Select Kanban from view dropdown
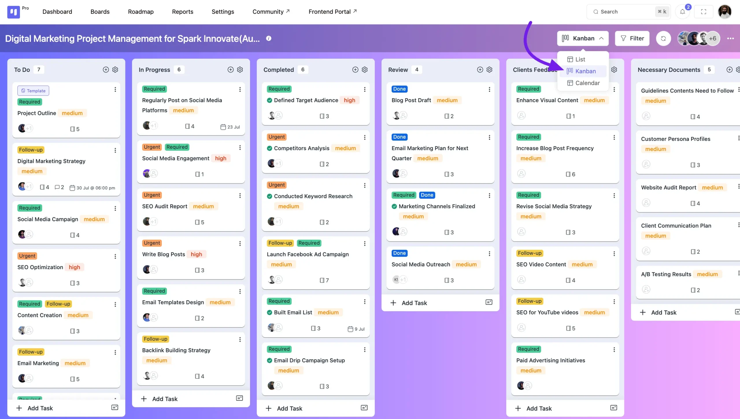 585,70
